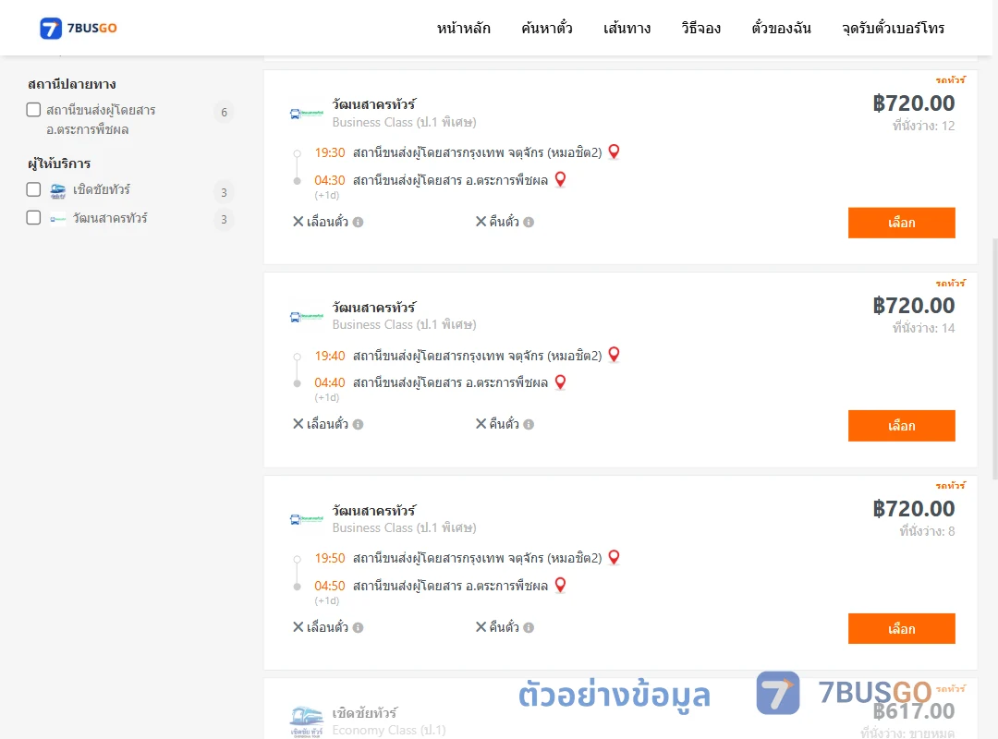Show คืนตั๋ว info icon on 19:30 trip

click(529, 222)
